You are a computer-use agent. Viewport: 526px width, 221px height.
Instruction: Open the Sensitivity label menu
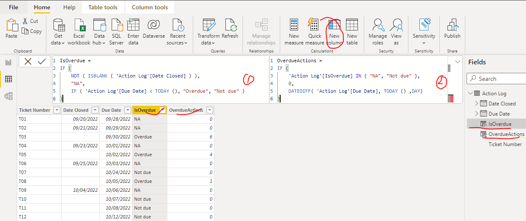click(x=424, y=32)
